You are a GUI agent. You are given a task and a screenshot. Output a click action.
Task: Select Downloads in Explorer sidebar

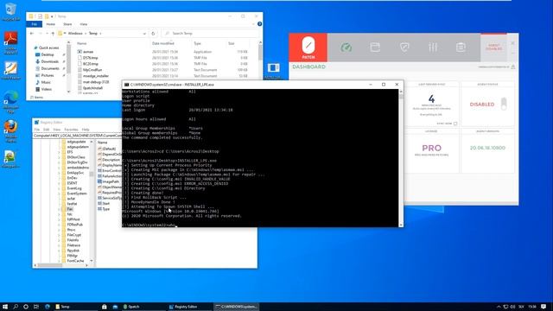tap(49, 61)
